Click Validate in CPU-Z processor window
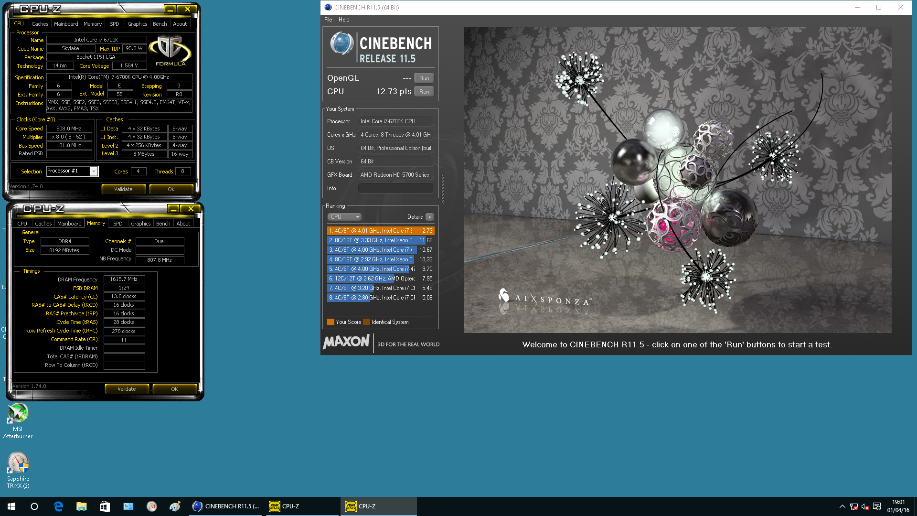The height and width of the screenshot is (516, 917). point(123,189)
